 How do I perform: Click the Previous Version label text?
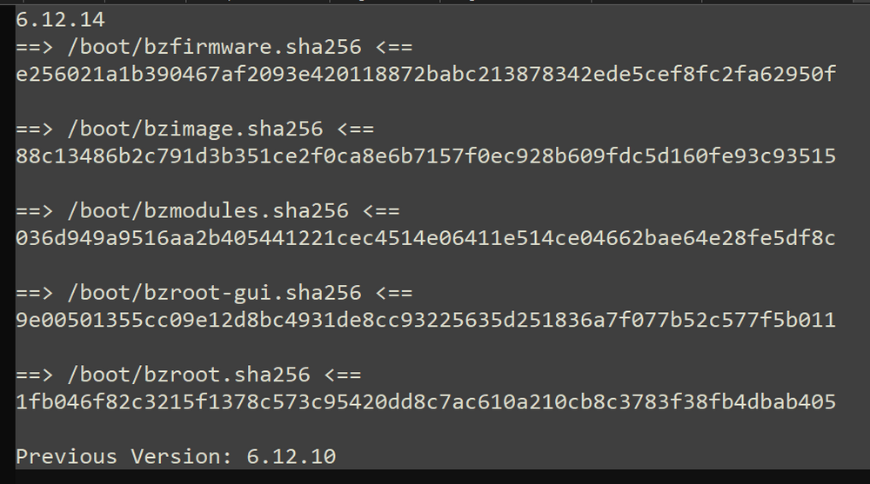point(124,457)
